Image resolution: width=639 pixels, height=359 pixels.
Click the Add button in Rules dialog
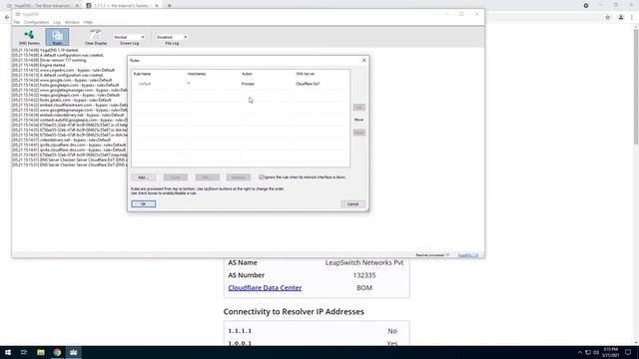(x=144, y=178)
